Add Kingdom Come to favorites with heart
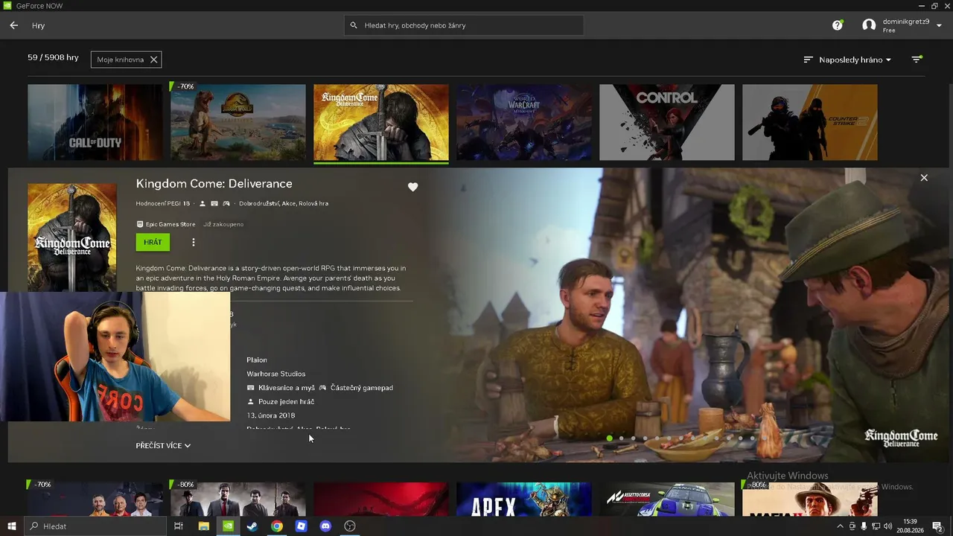This screenshot has width=953, height=536. pyautogui.click(x=413, y=187)
